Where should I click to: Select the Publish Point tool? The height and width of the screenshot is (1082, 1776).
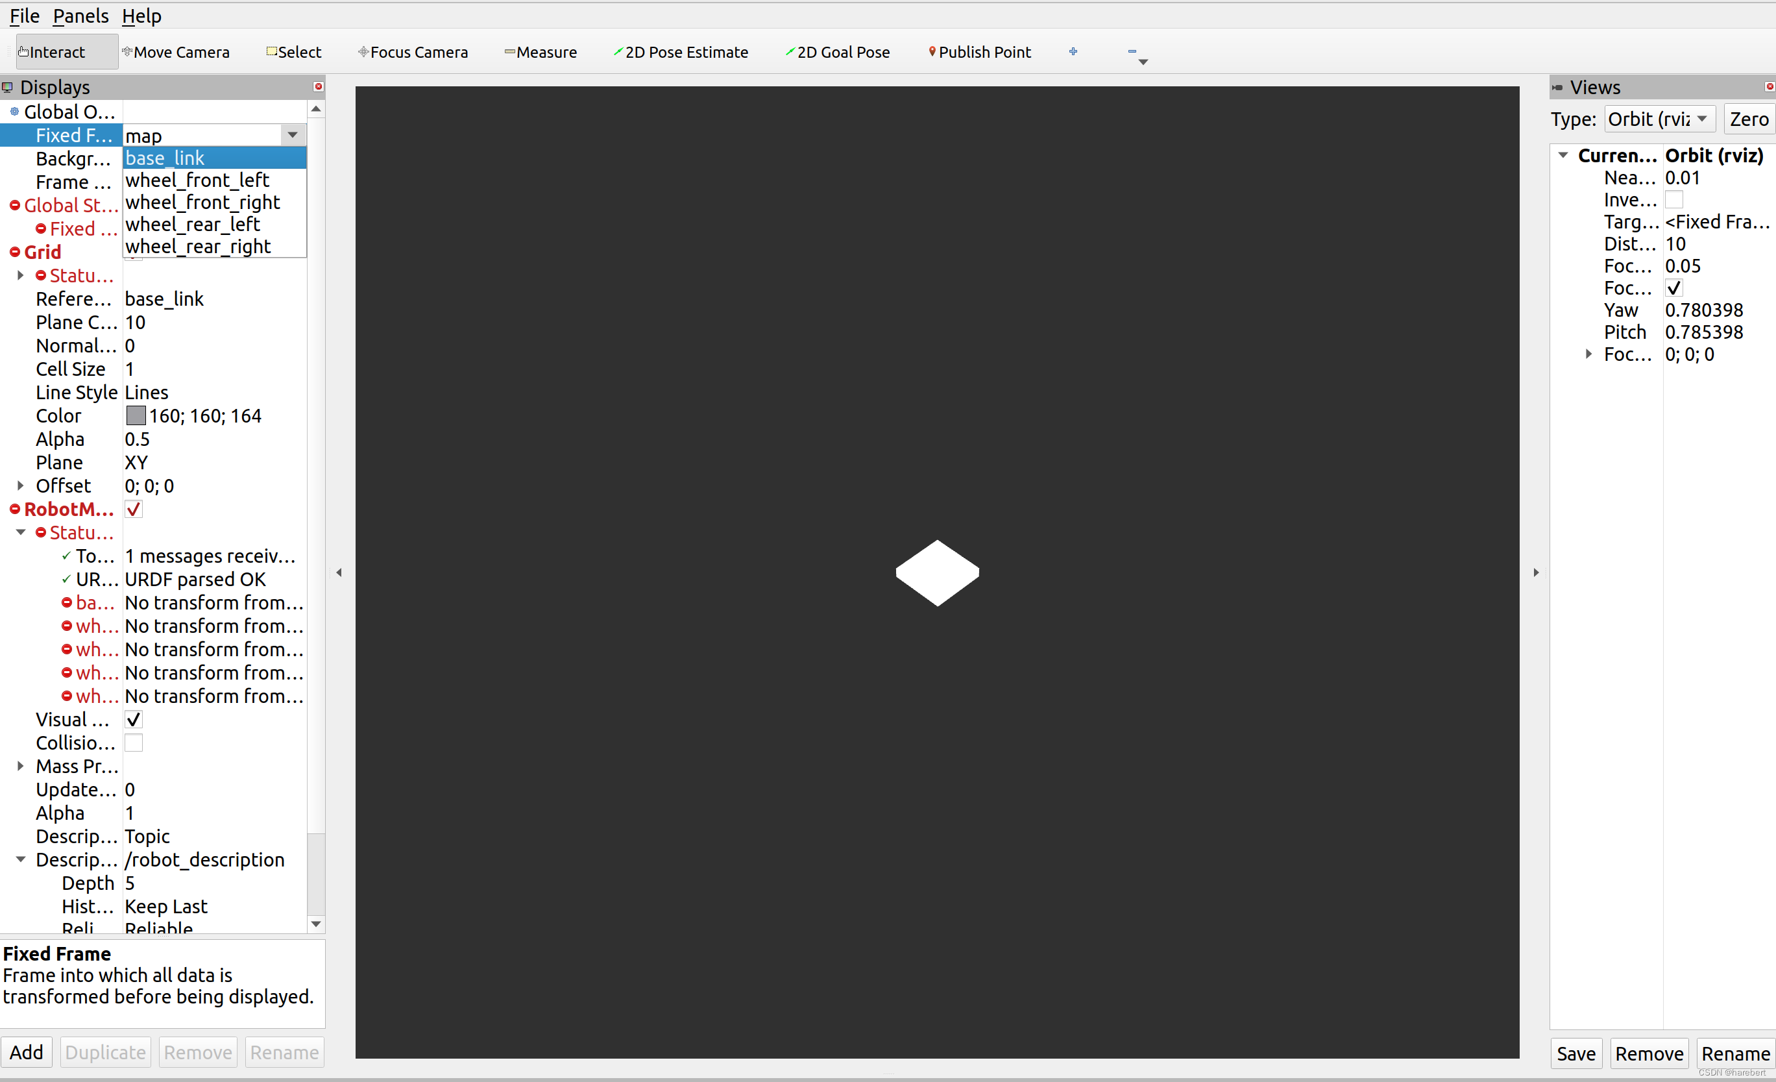tap(980, 52)
